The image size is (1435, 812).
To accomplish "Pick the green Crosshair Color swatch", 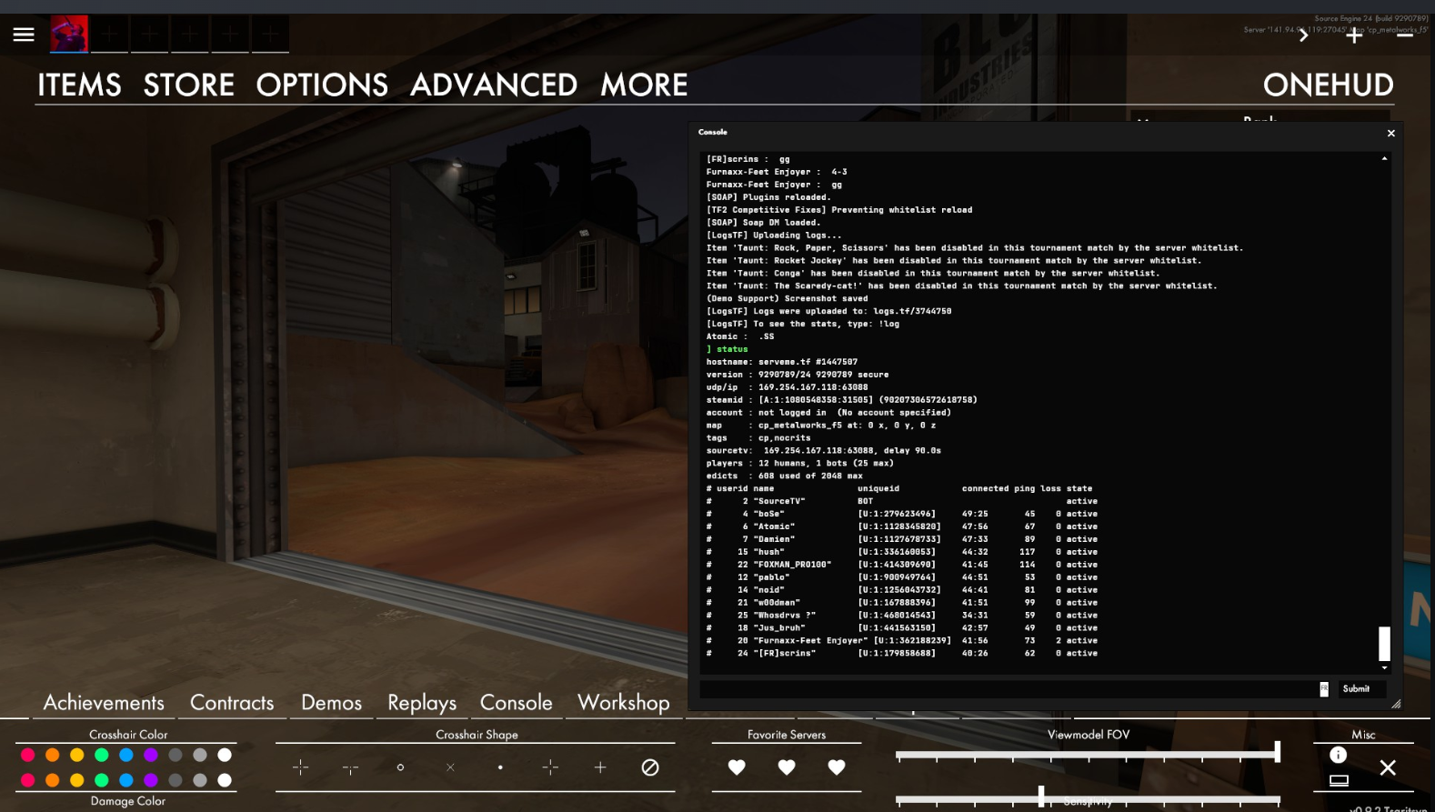I will coord(102,755).
